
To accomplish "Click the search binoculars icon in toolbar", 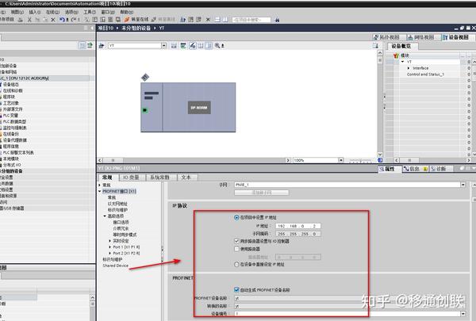I will pyautogui.click(x=277, y=20).
